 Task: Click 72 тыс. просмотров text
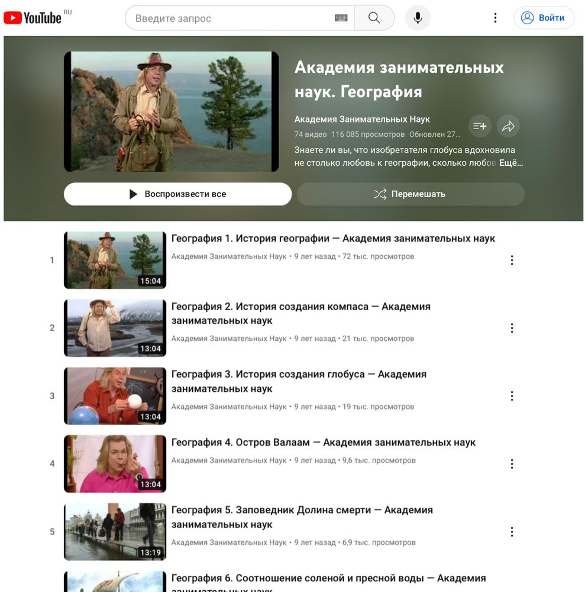point(379,256)
